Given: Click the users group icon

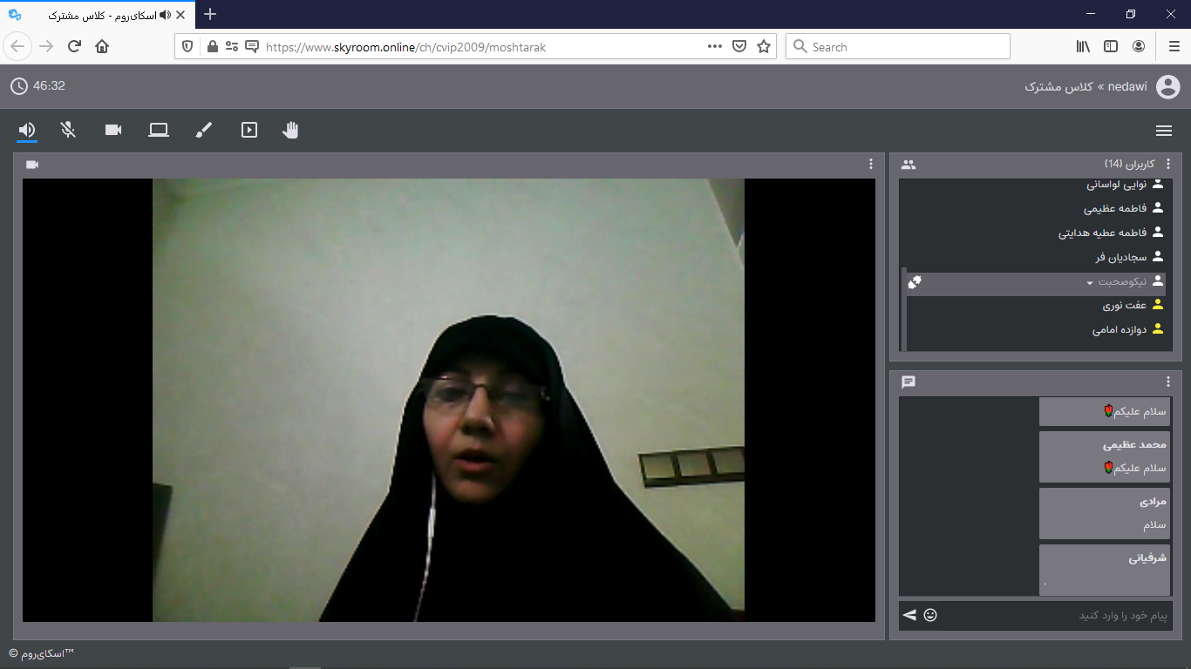Looking at the screenshot, I should pos(909,165).
